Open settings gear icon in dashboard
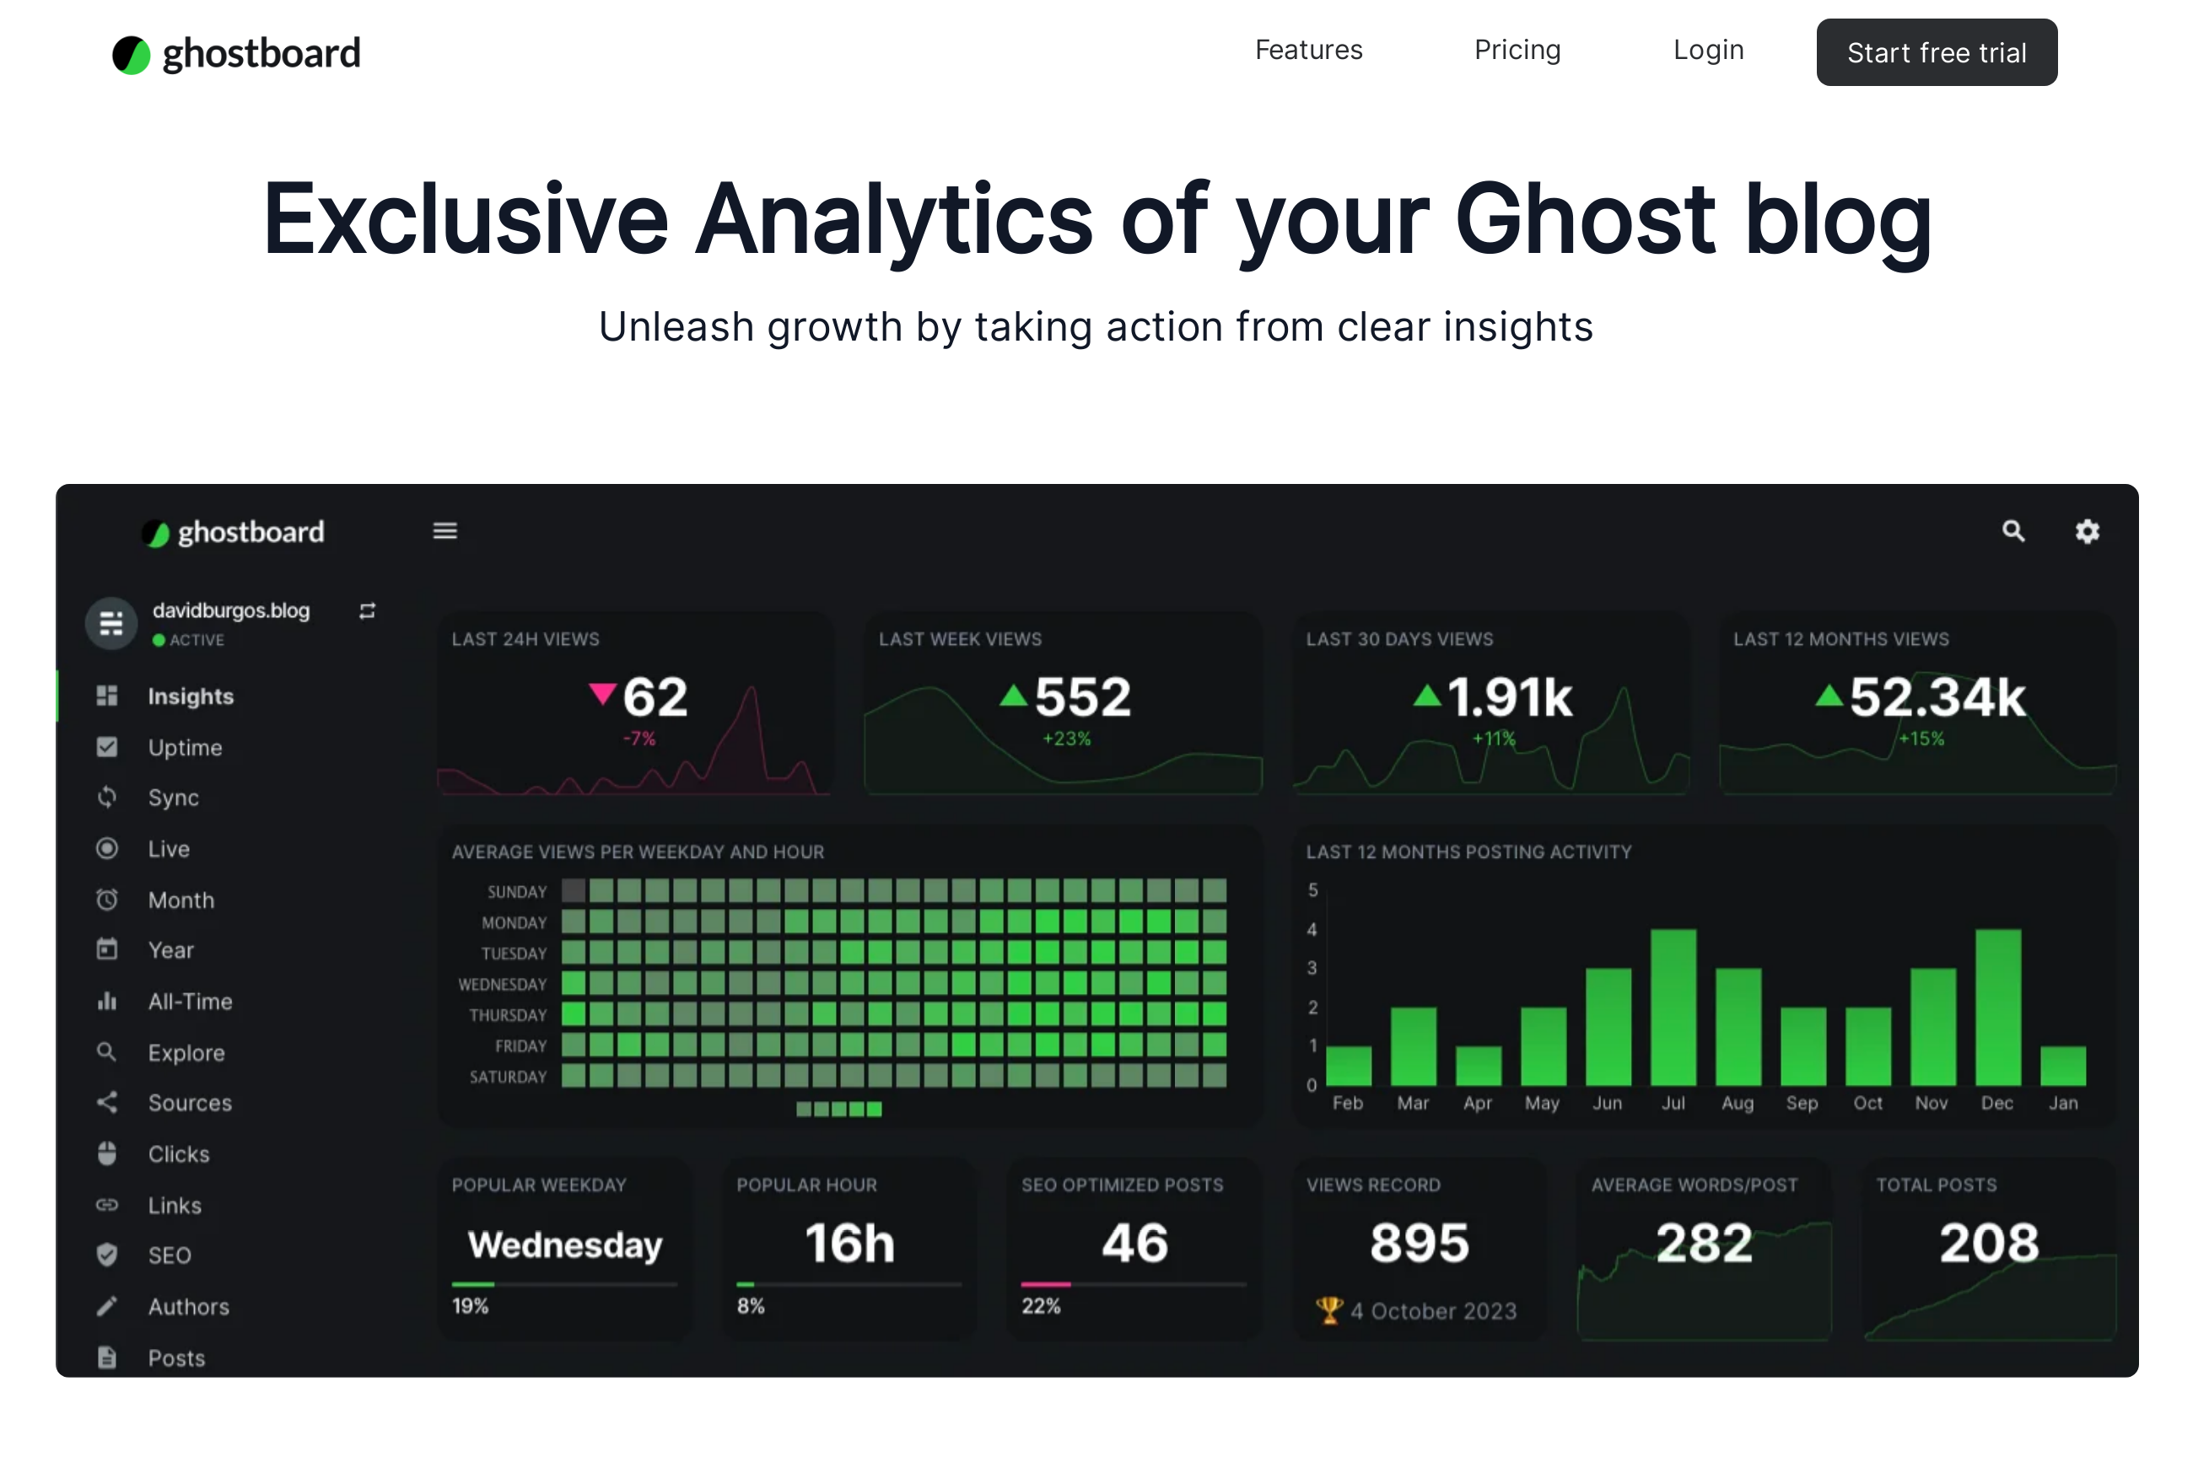2193x1462 pixels. 2087,530
